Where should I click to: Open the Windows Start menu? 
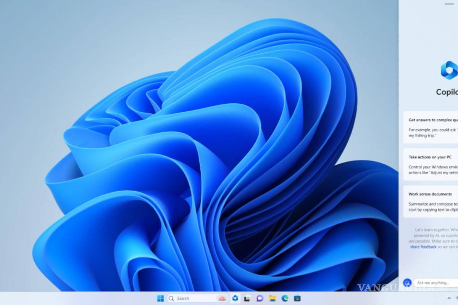(x=160, y=298)
